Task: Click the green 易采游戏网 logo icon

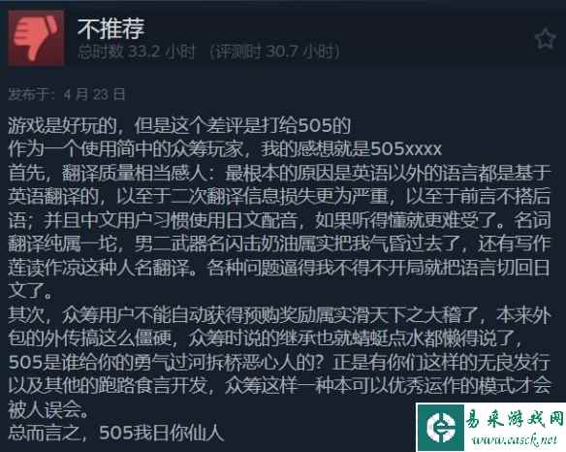Action: coord(440,428)
